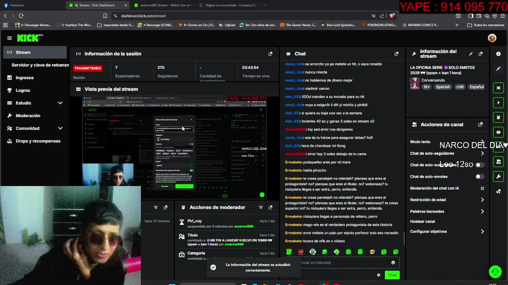Edit stream info via the pencil icon in the Información del stream header
Image resolution: width=508 pixels, height=285 pixels.
(x=471, y=54)
